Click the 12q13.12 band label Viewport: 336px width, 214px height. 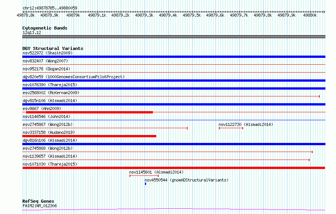pos(32,33)
